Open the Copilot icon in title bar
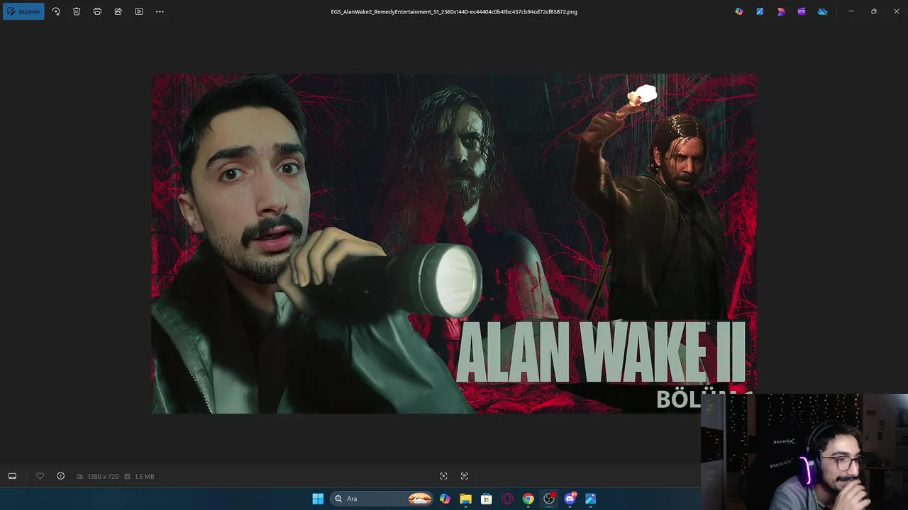 739,11
